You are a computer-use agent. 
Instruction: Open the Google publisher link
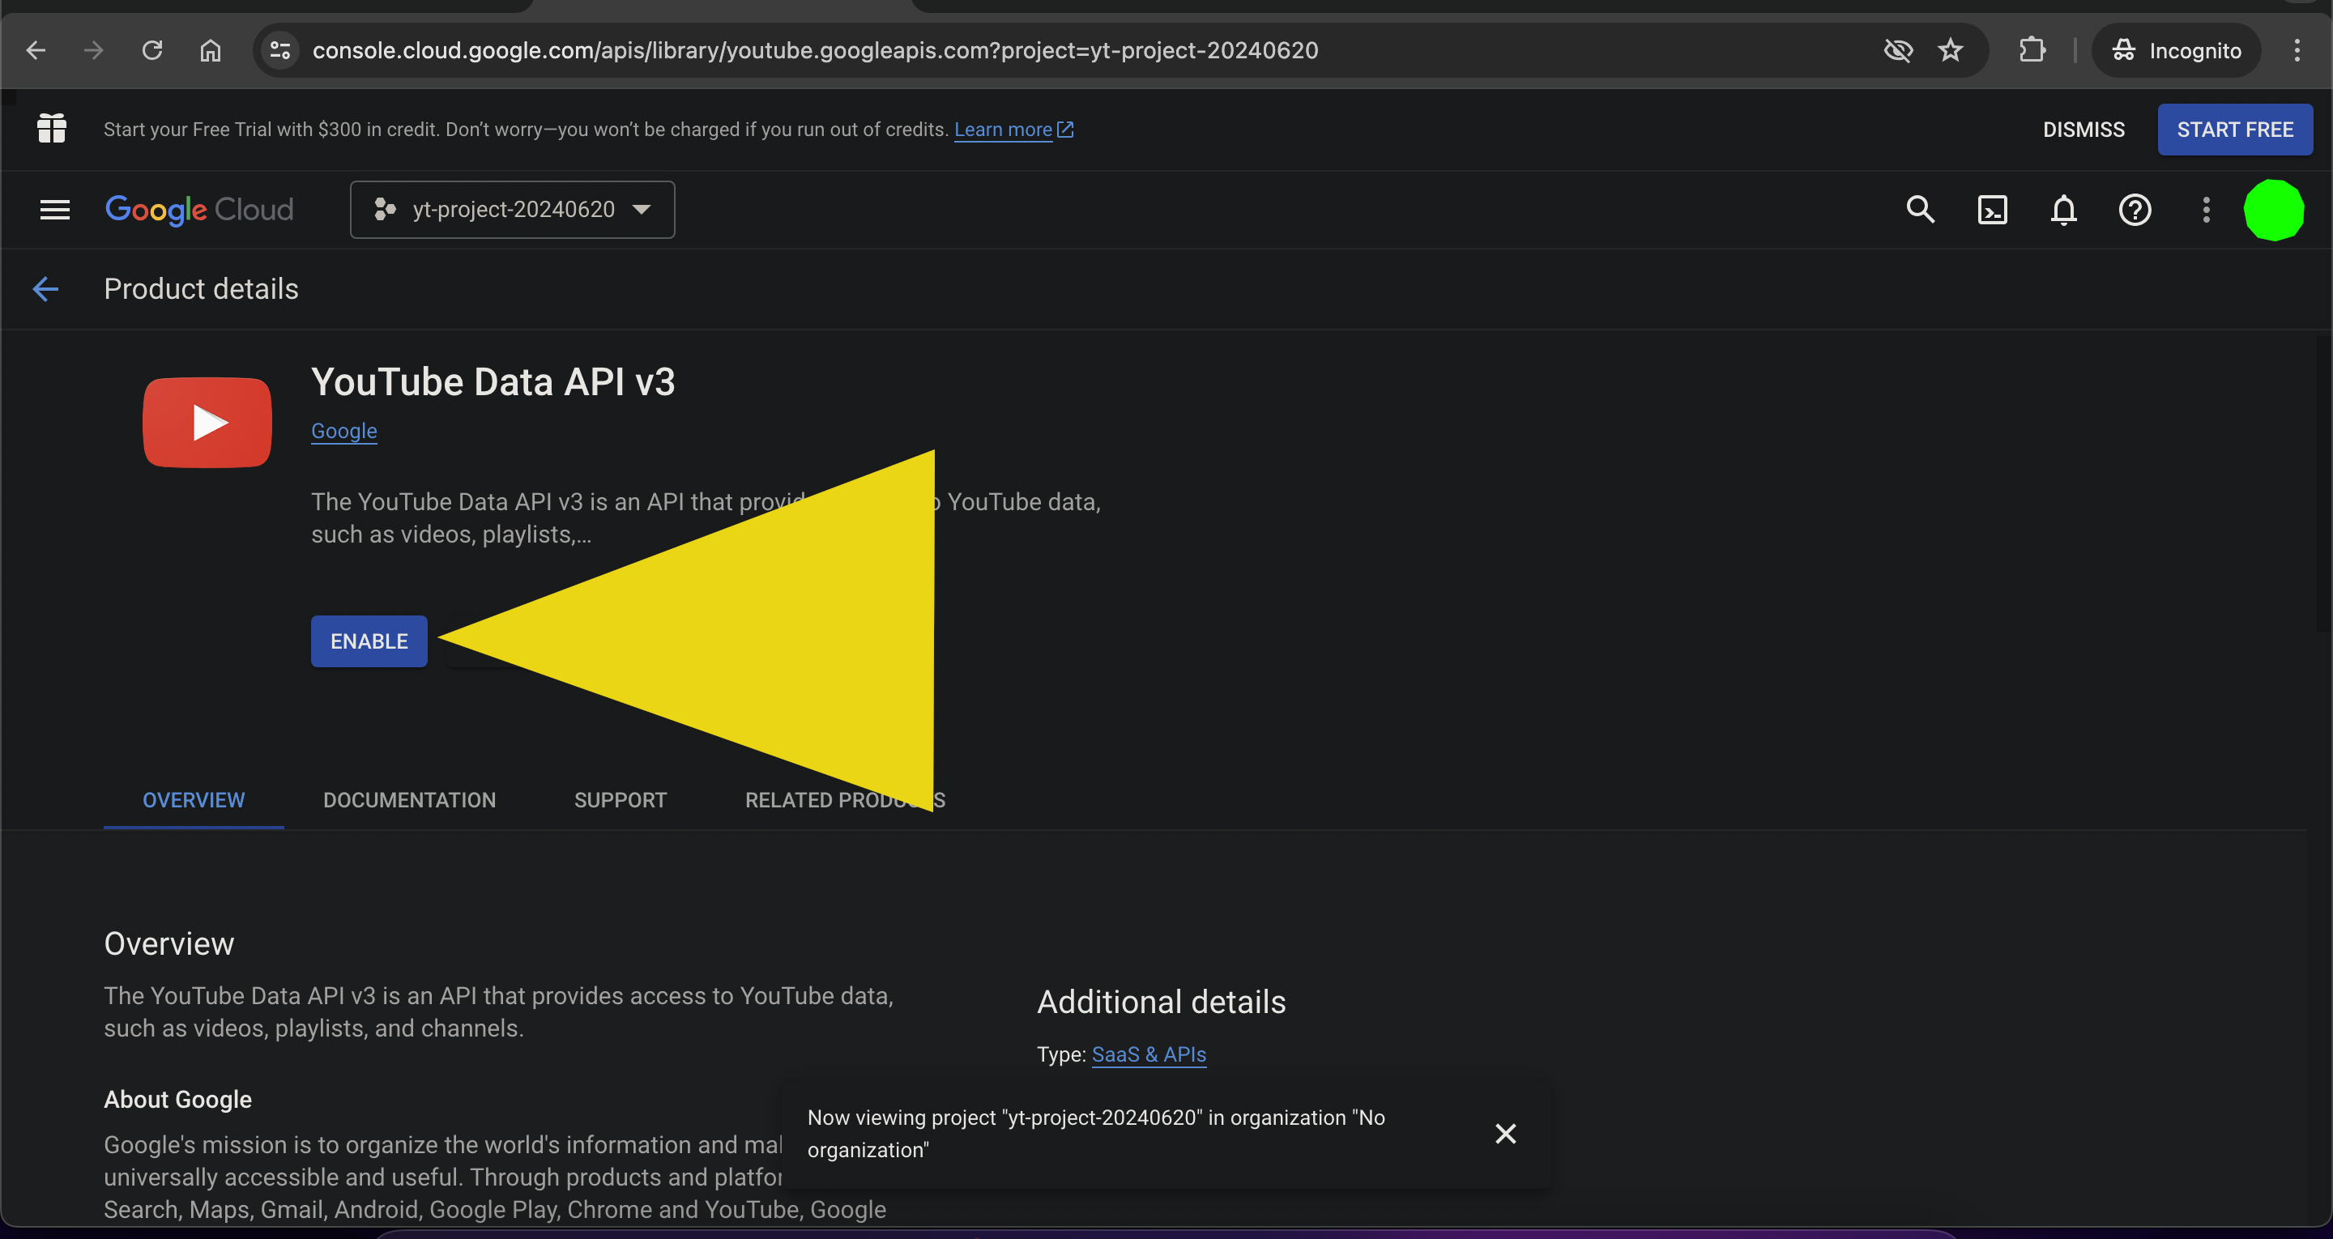coord(344,431)
